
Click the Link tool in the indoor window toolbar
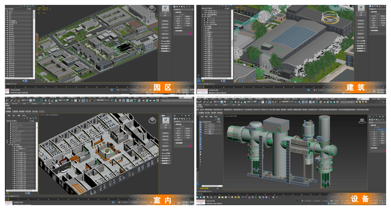coord(11,101)
